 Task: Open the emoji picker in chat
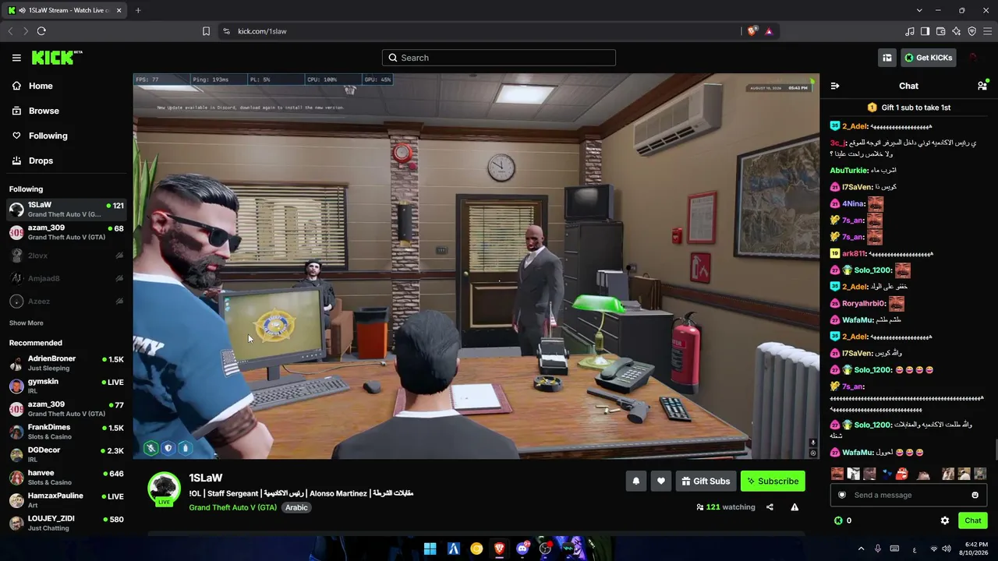coord(975,495)
